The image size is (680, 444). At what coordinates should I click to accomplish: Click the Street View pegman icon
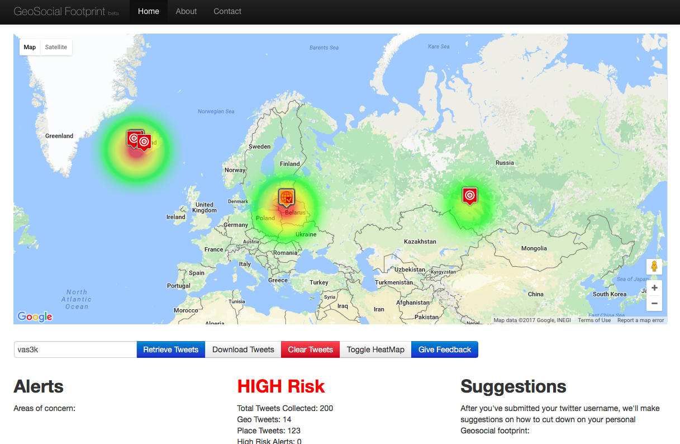[654, 267]
